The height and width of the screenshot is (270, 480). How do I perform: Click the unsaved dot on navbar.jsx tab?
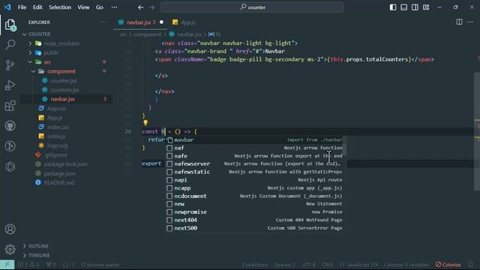(161, 22)
